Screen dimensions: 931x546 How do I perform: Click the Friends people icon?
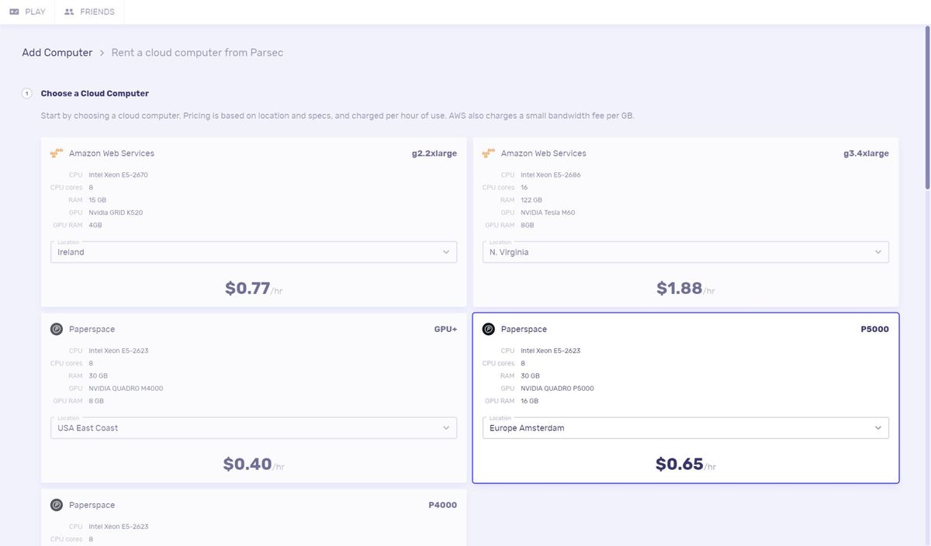69,12
